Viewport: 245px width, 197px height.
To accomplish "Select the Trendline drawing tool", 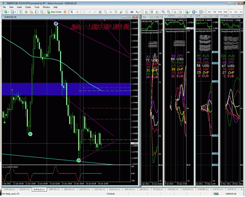I will pos(95,12).
